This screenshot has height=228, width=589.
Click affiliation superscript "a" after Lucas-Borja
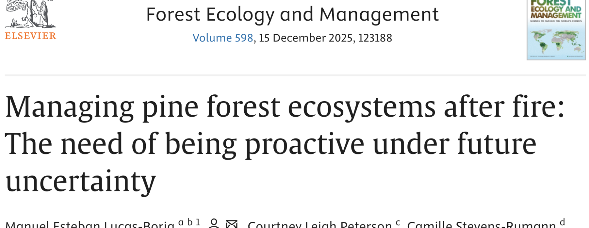(181, 222)
